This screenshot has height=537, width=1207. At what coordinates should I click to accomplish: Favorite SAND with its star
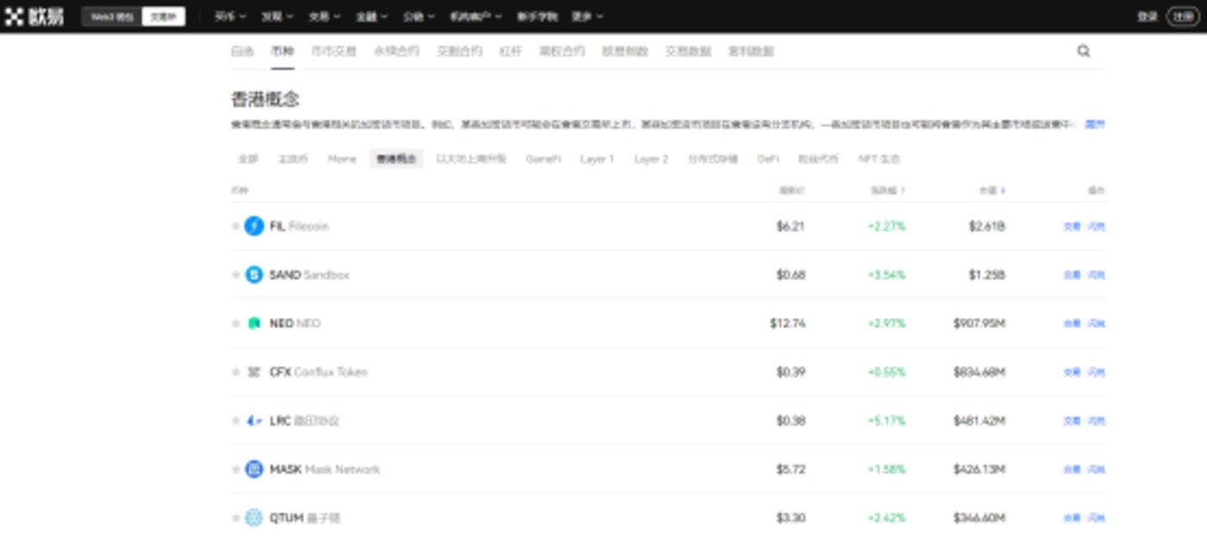[x=236, y=275]
